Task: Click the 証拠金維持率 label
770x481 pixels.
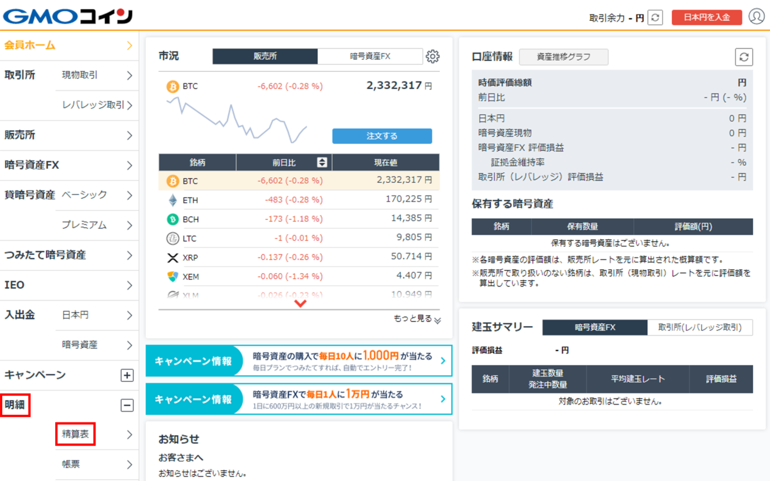Action: click(x=518, y=162)
